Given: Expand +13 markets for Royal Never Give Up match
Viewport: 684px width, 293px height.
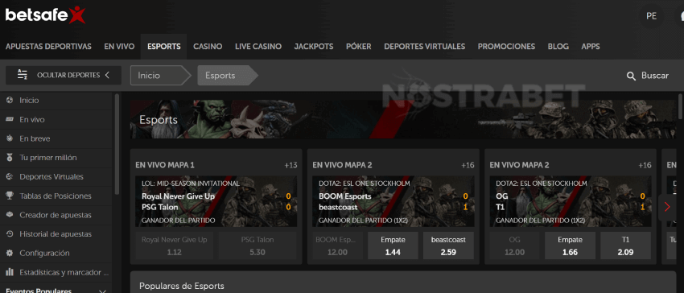Looking at the screenshot, I should click(x=290, y=165).
